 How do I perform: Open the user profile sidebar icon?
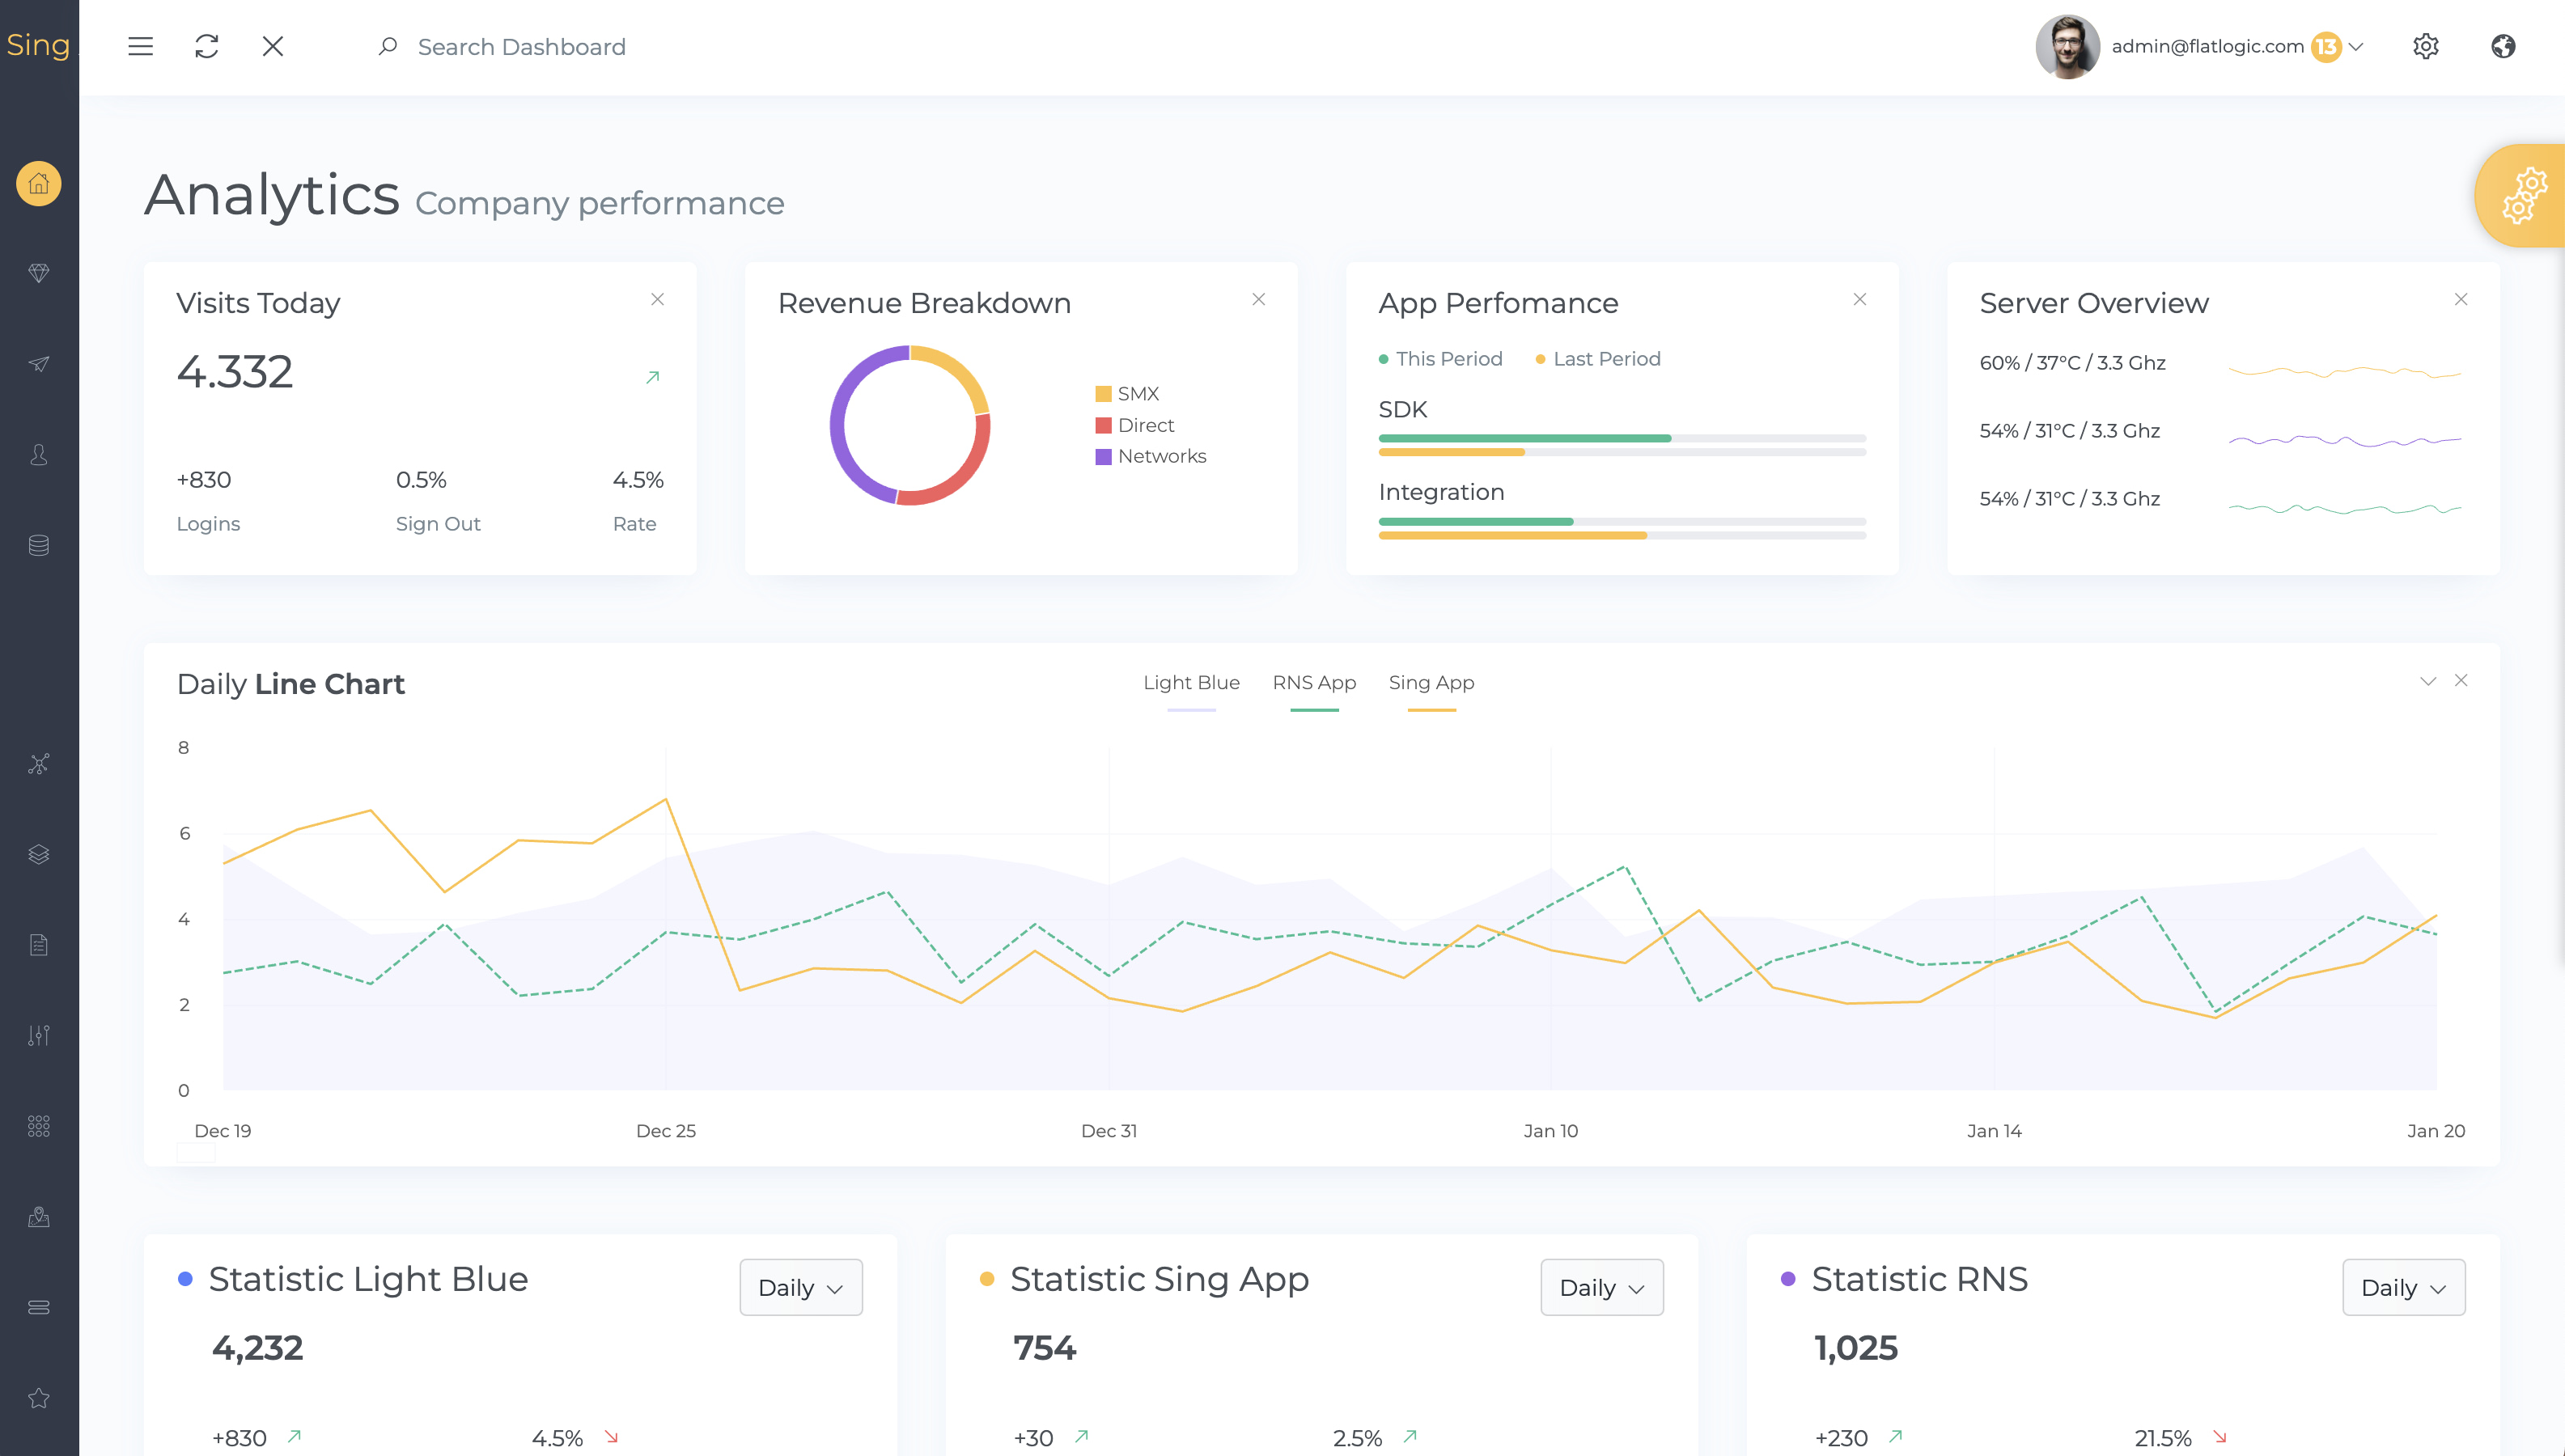click(38, 455)
